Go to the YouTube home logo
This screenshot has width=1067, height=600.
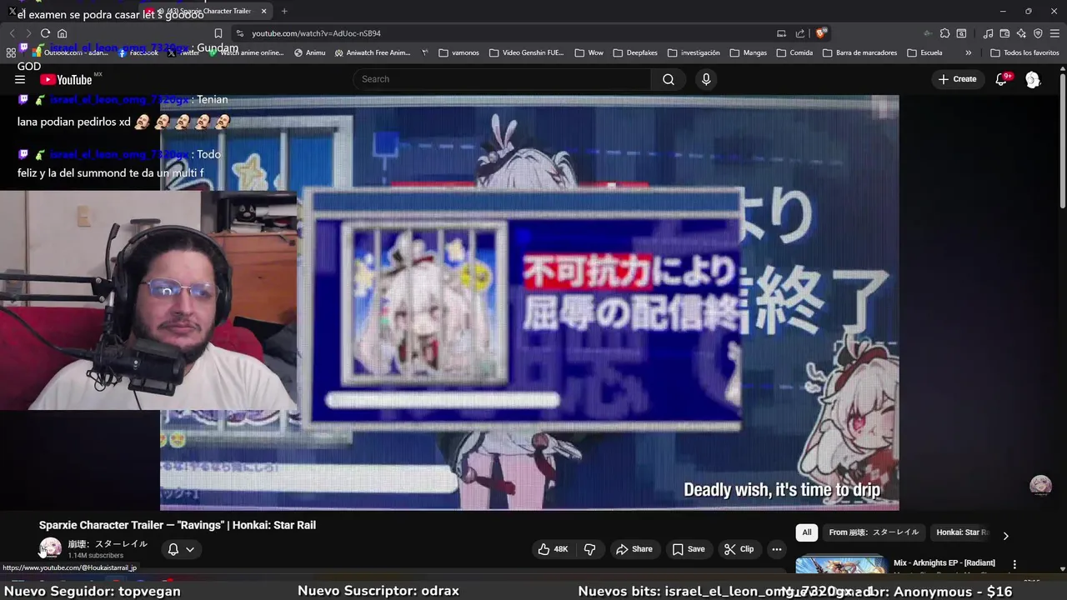coord(66,79)
